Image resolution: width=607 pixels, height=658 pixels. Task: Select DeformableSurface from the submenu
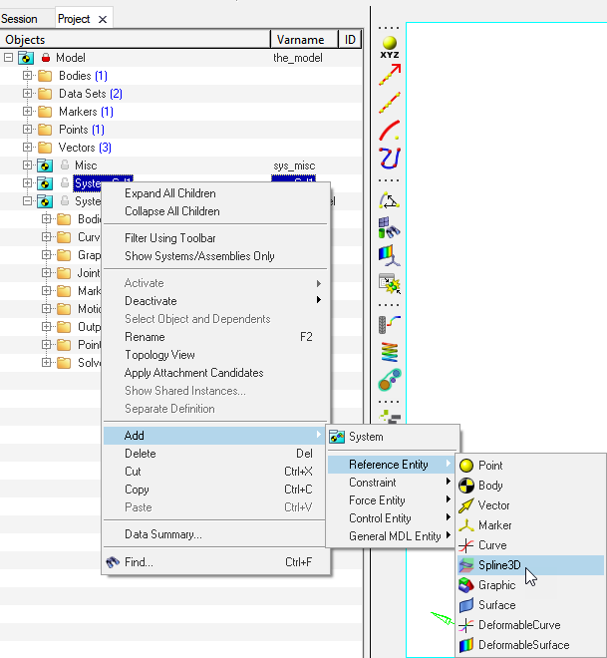(523, 645)
